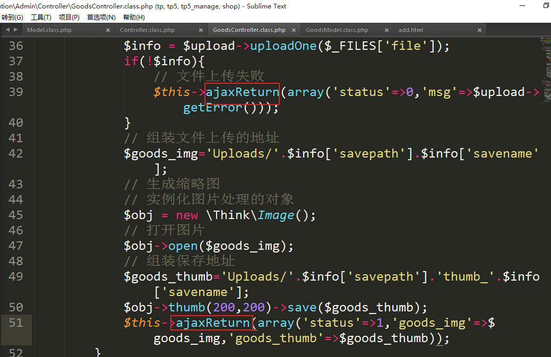Open the 首选项(N) menu
The height and width of the screenshot is (357, 551).
tap(101, 17)
